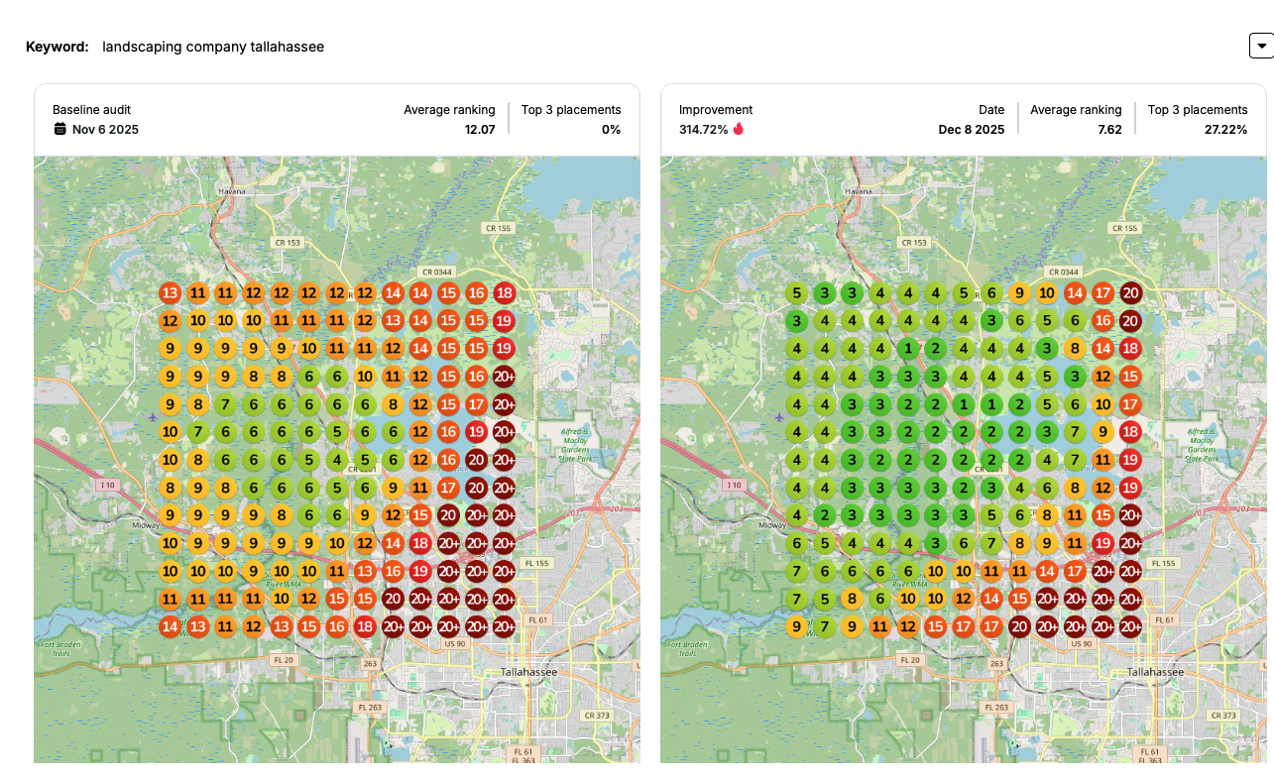Image resolution: width=1274 pixels, height=779 pixels.
Task: Click the only rank 16 marker on Dec 8 map
Action: pos(1102,321)
